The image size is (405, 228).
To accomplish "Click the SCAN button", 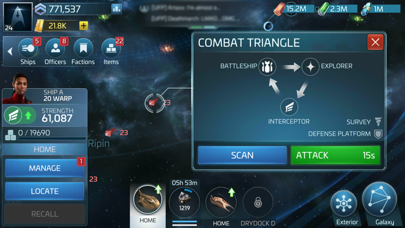I will coord(242,155).
